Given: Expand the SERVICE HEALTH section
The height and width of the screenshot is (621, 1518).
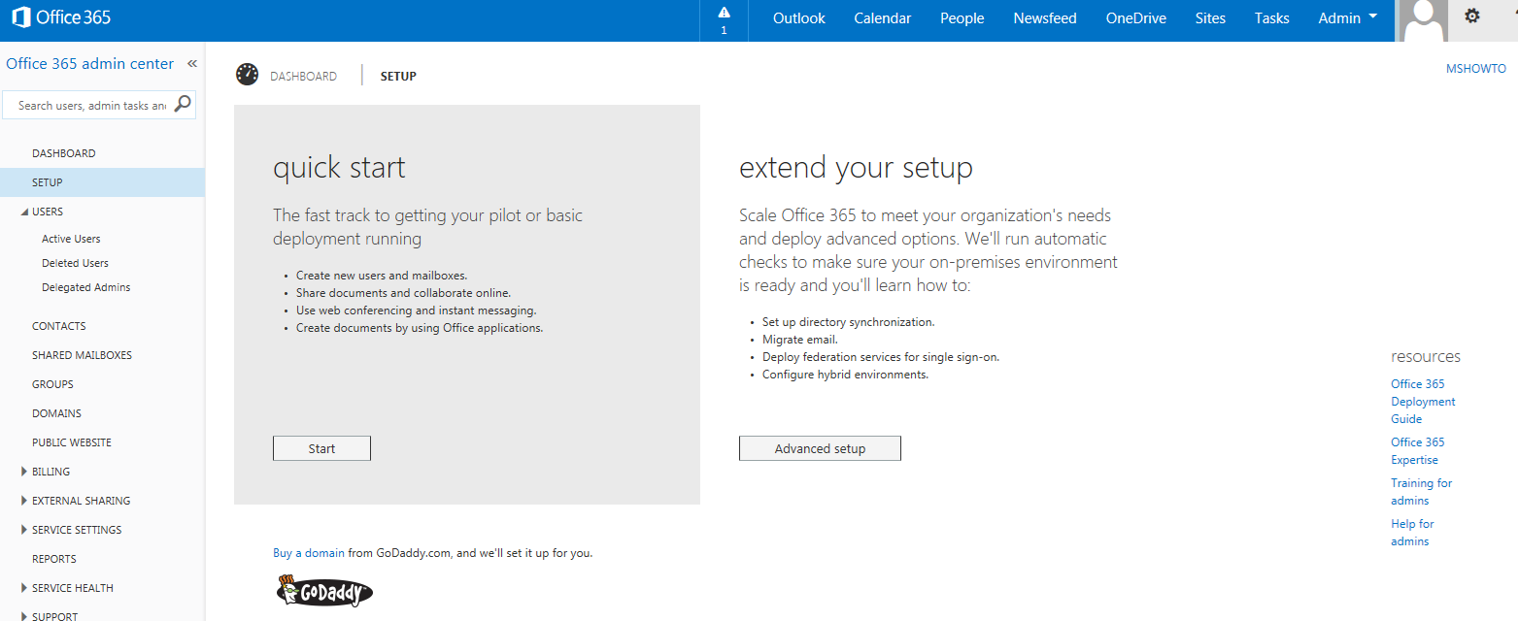Looking at the screenshot, I should (x=24, y=588).
